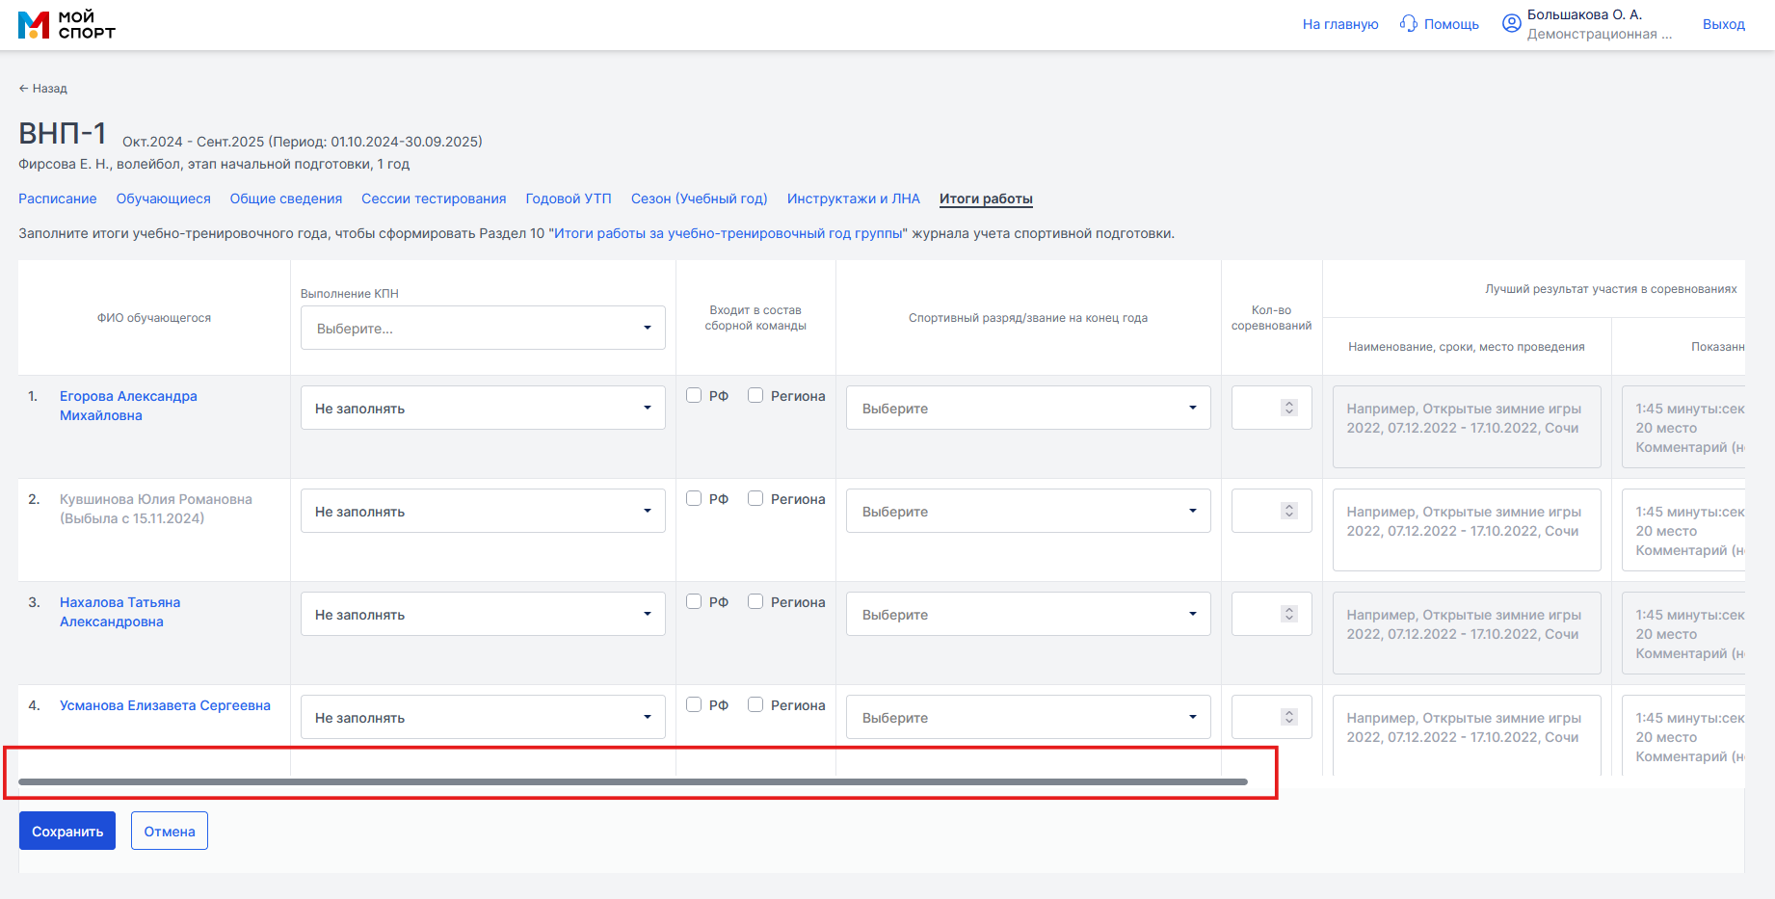Open the На главную link
Screen dimensions: 1775x899
(x=1340, y=24)
